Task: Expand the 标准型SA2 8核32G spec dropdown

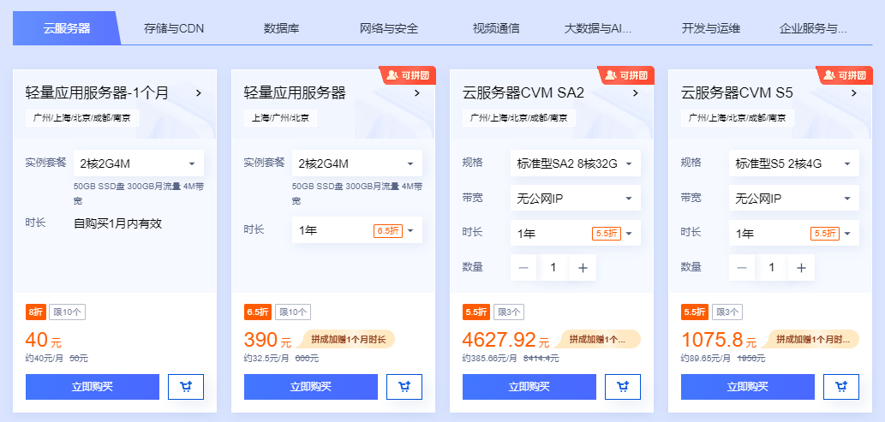Action: pos(575,163)
